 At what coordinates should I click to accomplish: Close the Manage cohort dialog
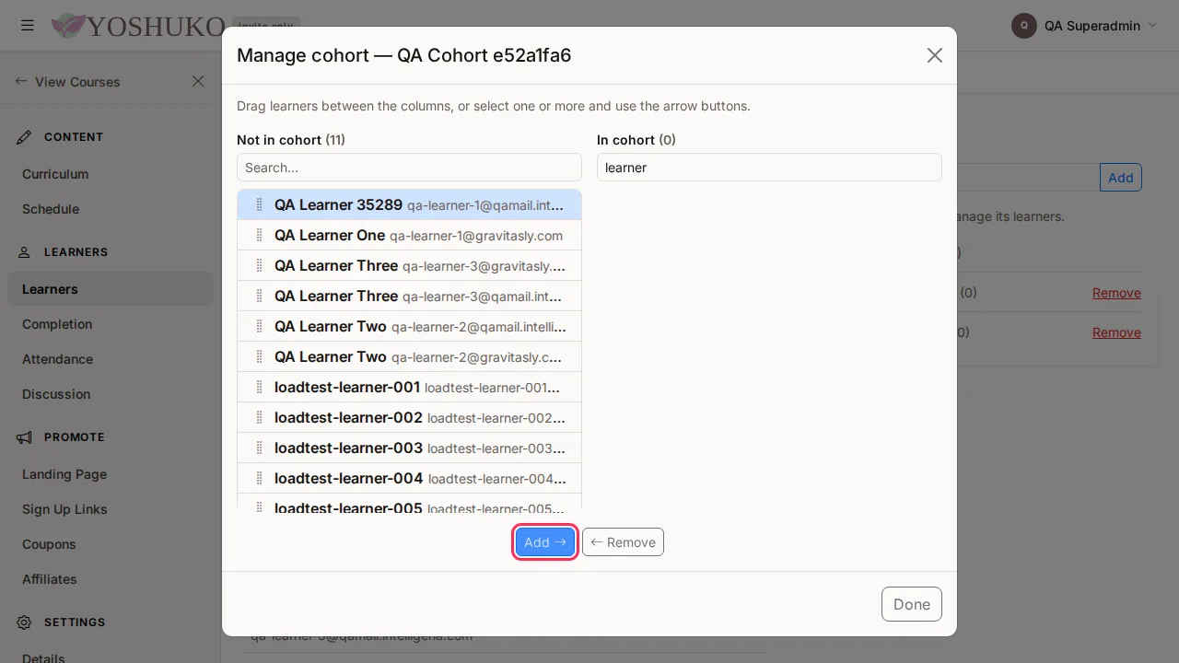935,55
